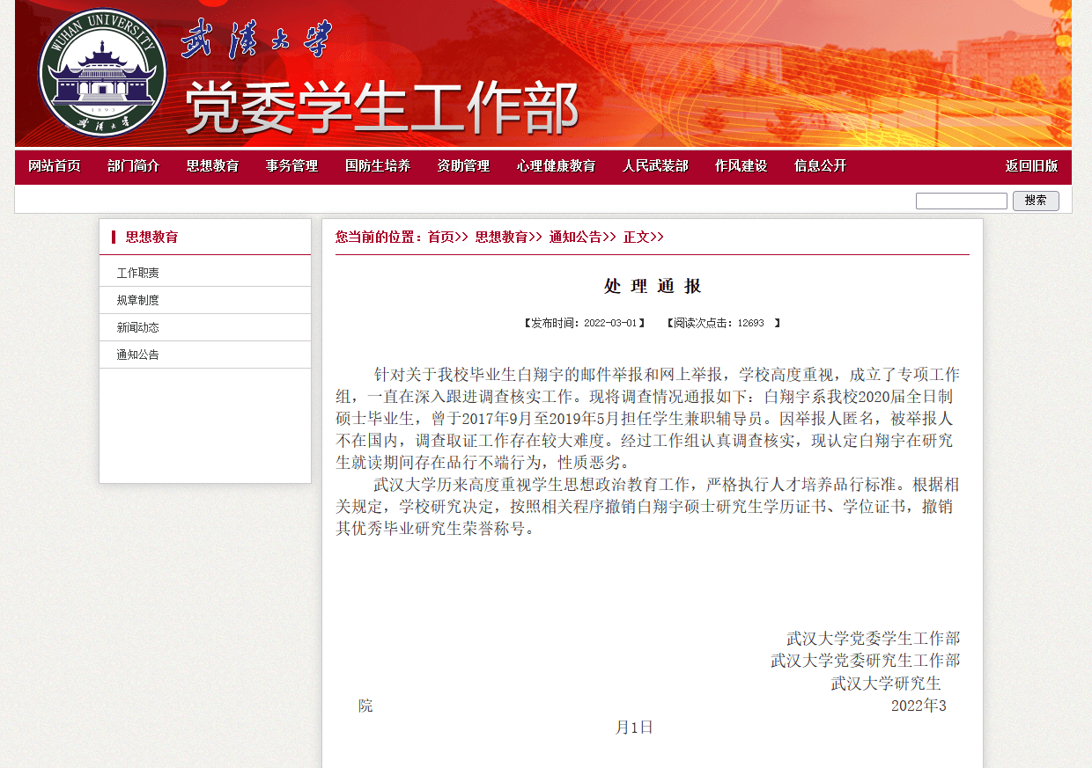Click 通知公告 in the left sidebar

pos(138,355)
